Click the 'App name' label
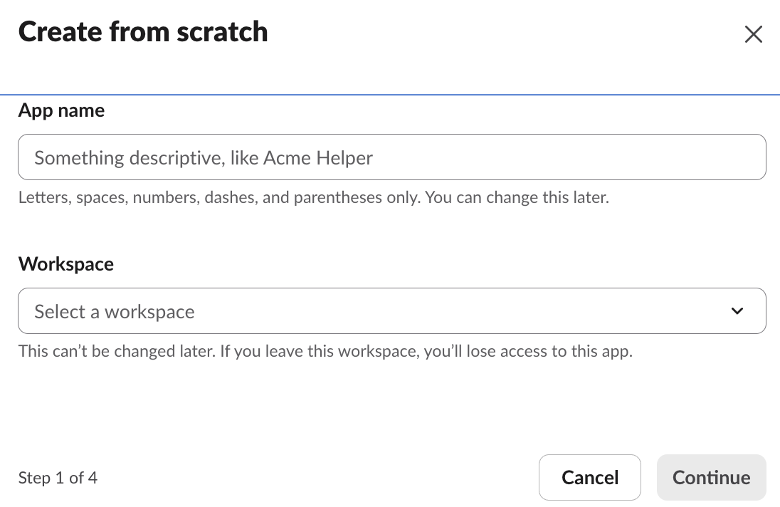Screen dimensions: 780x507 pos(62,110)
